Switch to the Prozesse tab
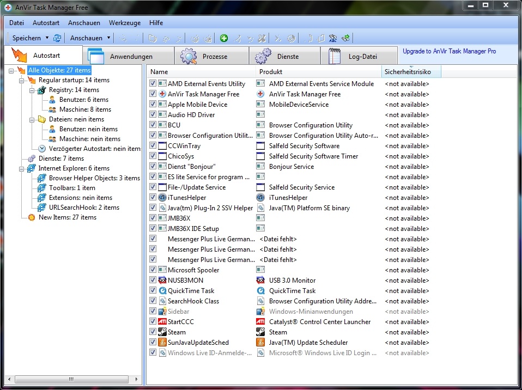This screenshot has height=390, width=522. (212, 56)
